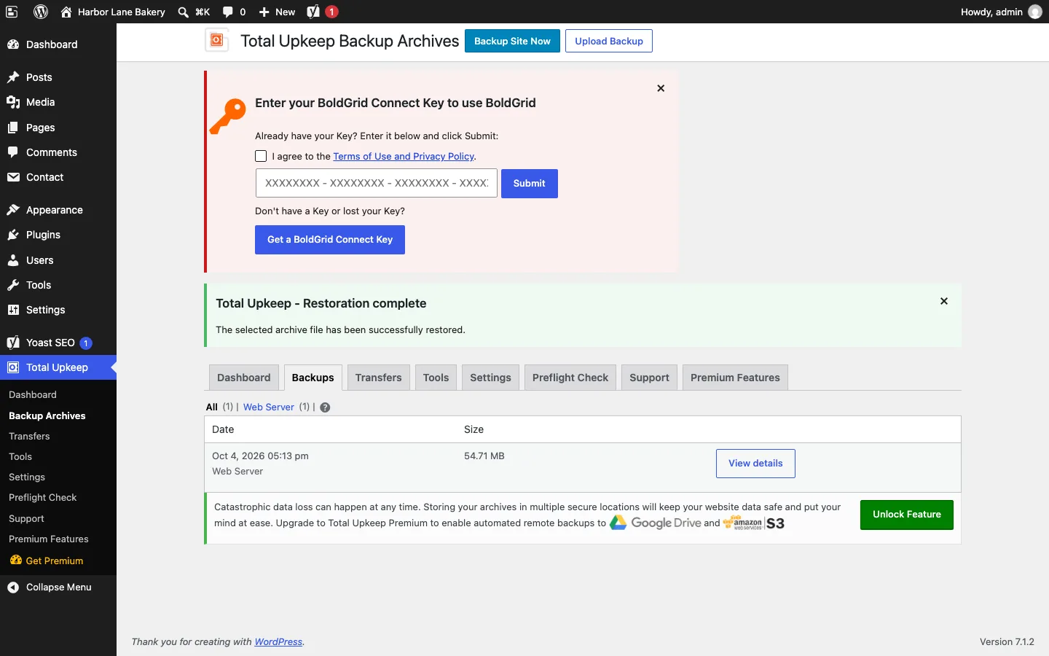Click the Unlock Feature button
Screen dimensions: 1049x656
click(x=907, y=515)
